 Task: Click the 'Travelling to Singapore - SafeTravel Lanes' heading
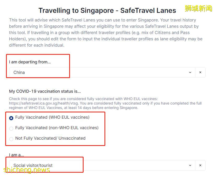pyautogui.click(x=107, y=10)
